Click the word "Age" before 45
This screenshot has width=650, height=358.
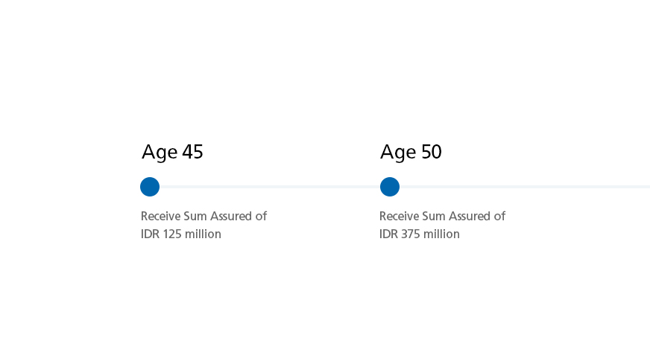pyautogui.click(x=160, y=153)
